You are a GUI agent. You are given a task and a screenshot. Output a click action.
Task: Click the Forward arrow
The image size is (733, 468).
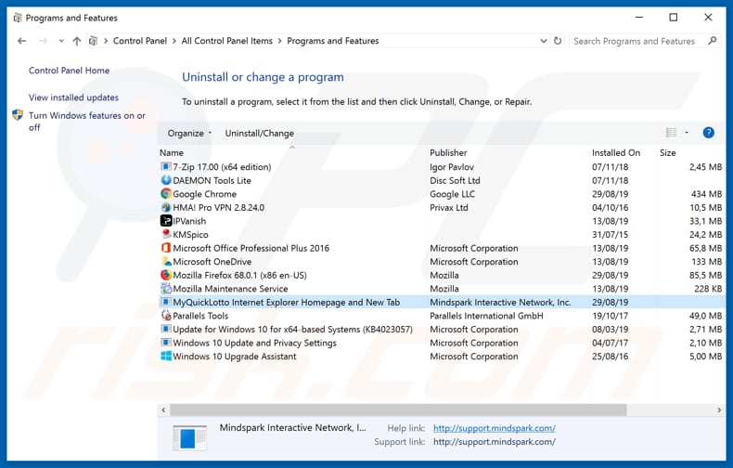(x=43, y=41)
